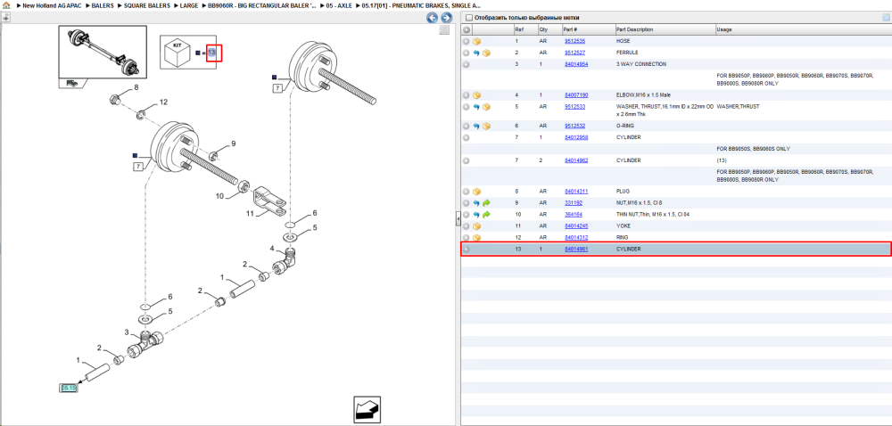Sort by the Part # column header
Screen dimensions: 892x426
pos(588,29)
